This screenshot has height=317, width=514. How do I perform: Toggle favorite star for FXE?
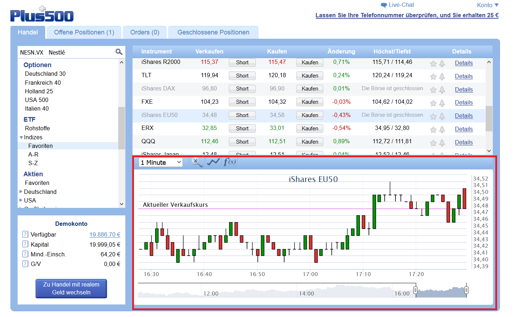click(x=433, y=103)
